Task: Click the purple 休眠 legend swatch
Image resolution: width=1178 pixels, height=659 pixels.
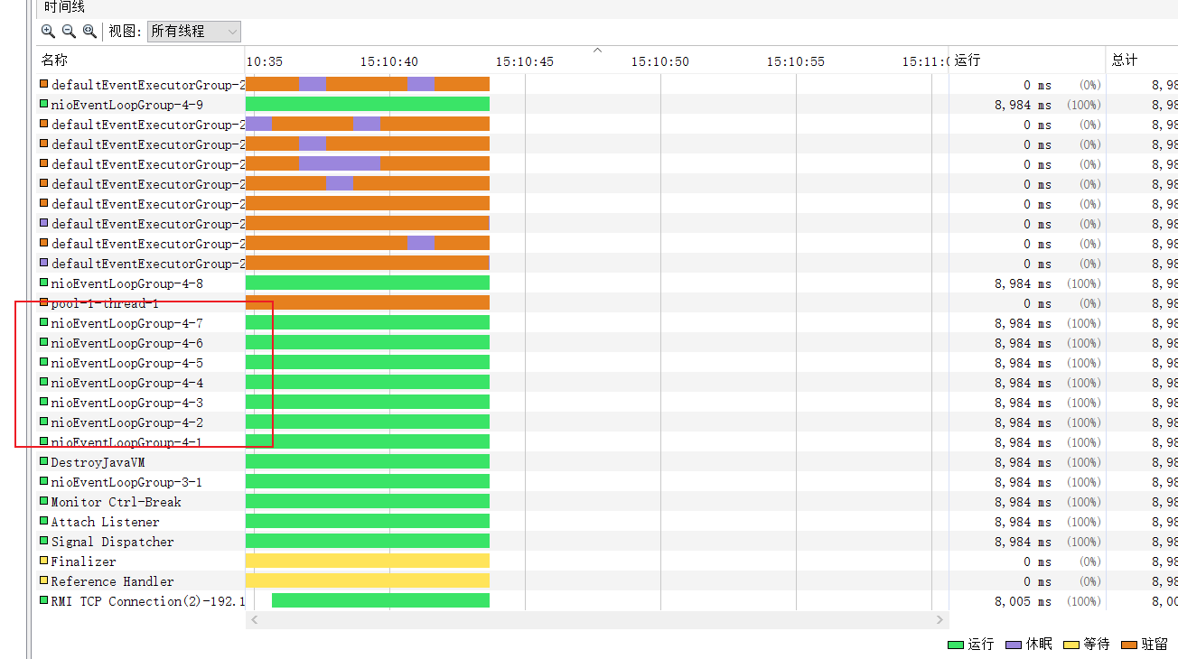Action: pos(1014,645)
